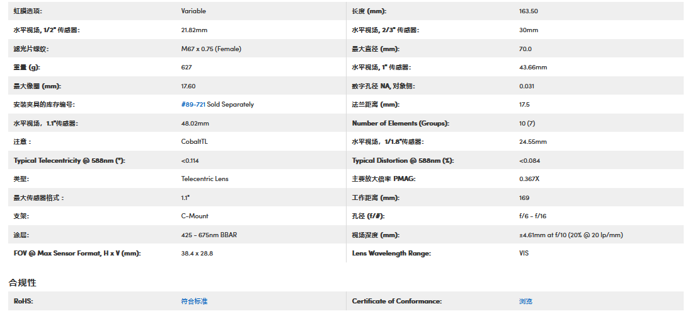Select the 38.4 x 28.8 FOV value
Image resolution: width=690 pixels, height=323 pixels.
(x=198, y=254)
